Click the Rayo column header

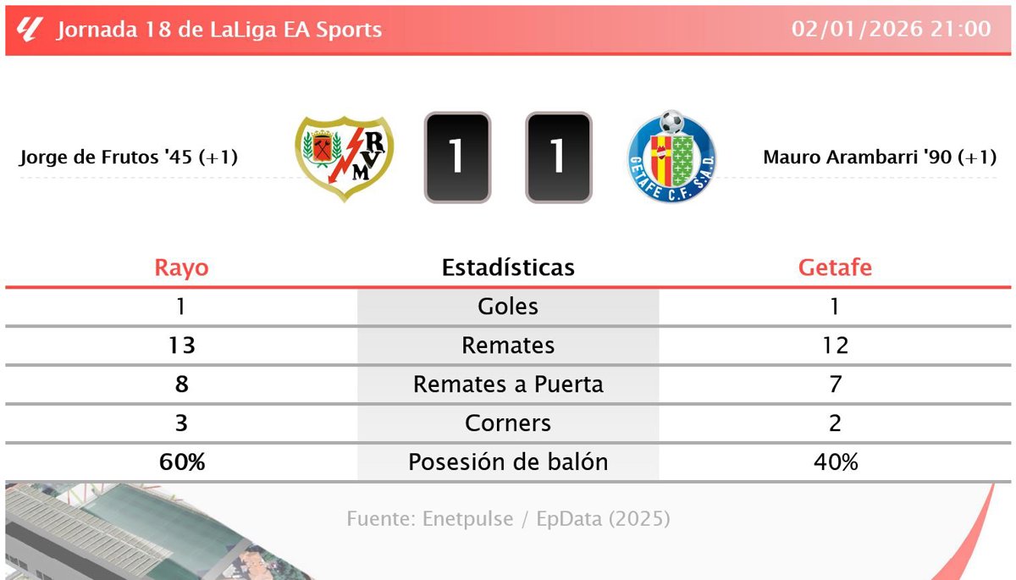coord(181,268)
